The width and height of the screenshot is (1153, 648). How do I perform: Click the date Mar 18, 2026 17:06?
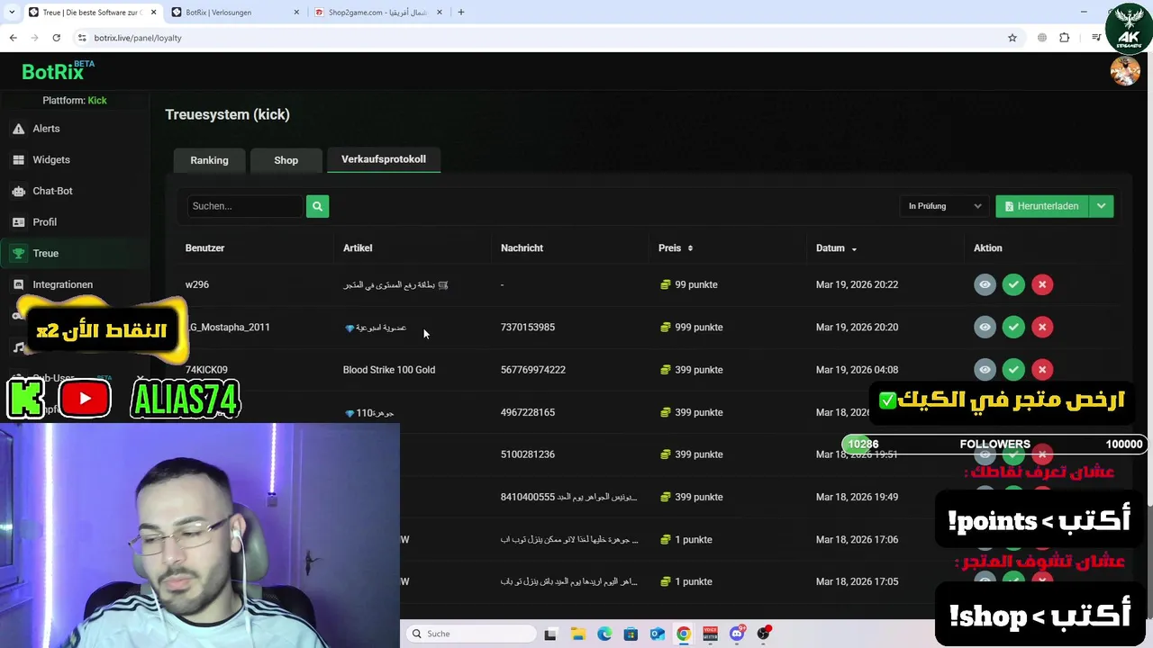[857, 539]
